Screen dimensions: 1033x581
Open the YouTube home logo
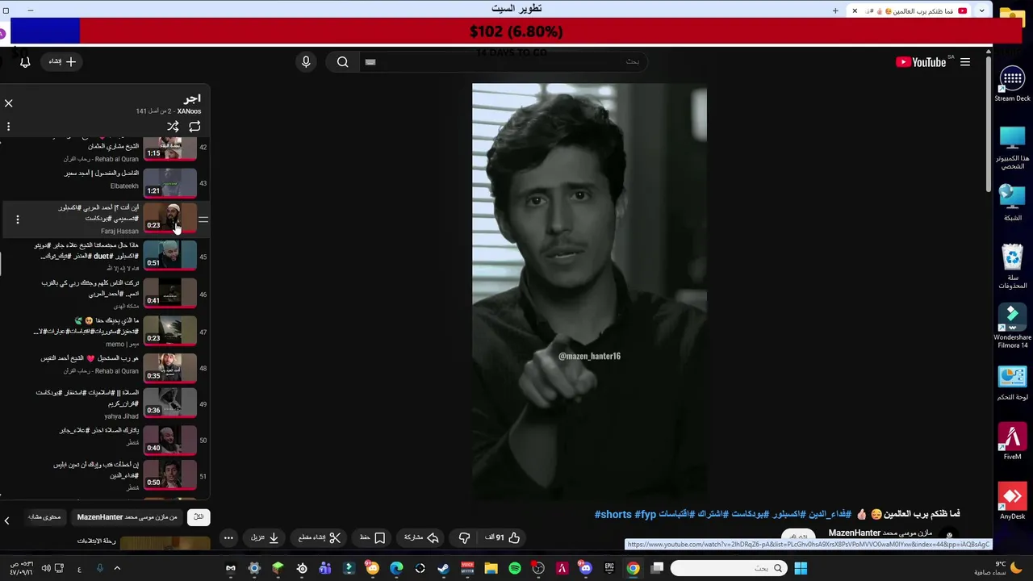(x=921, y=62)
